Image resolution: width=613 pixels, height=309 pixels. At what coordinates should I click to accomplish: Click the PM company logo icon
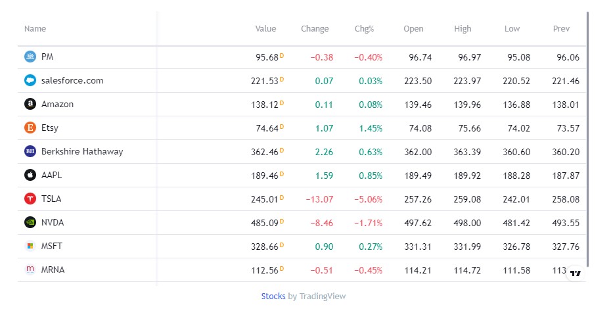click(x=30, y=57)
